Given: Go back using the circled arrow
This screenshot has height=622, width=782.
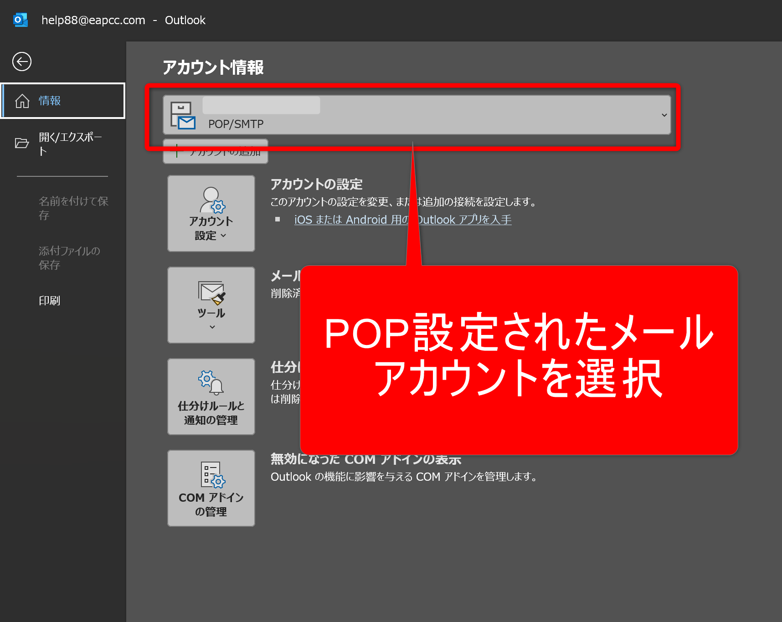Looking at the screenshot, I should click(x=22, y=62).
